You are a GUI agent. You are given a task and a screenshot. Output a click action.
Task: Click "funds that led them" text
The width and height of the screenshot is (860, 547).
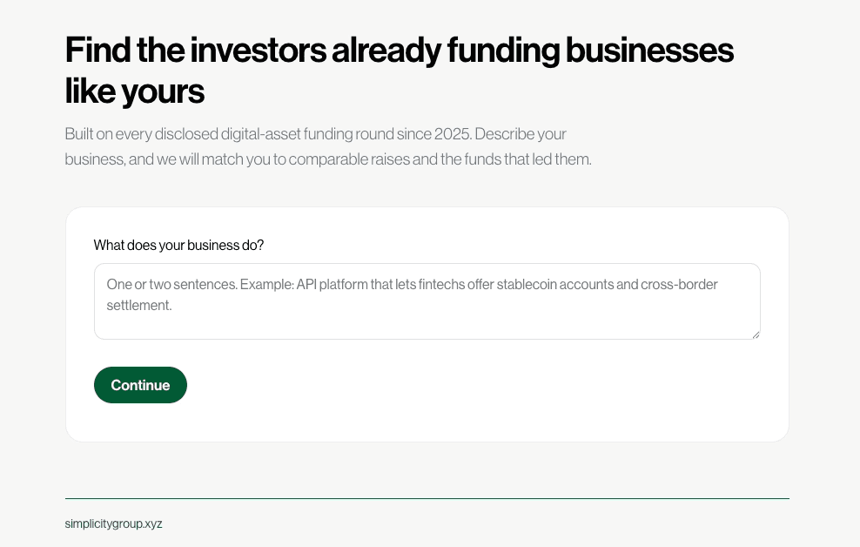[x=527, y=159]
